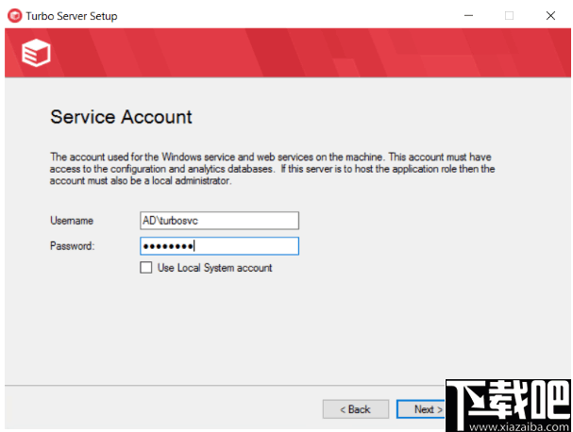Click the Turbo icon in the title bar

[x=11, y=16]
